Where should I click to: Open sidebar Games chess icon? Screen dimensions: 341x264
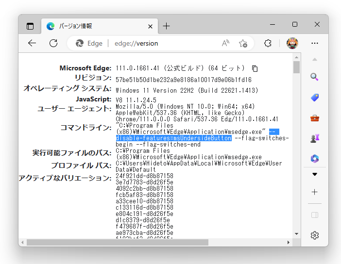315,138
